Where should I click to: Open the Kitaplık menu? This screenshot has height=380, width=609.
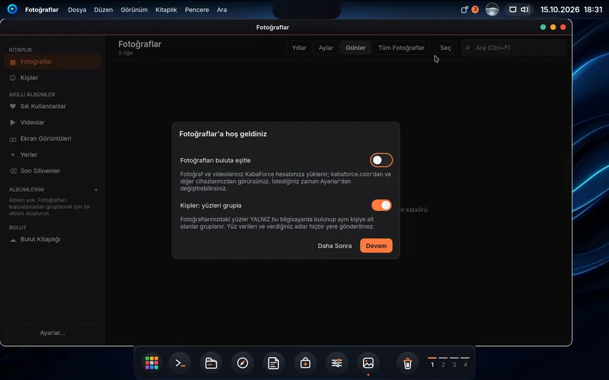click(166, 10)
